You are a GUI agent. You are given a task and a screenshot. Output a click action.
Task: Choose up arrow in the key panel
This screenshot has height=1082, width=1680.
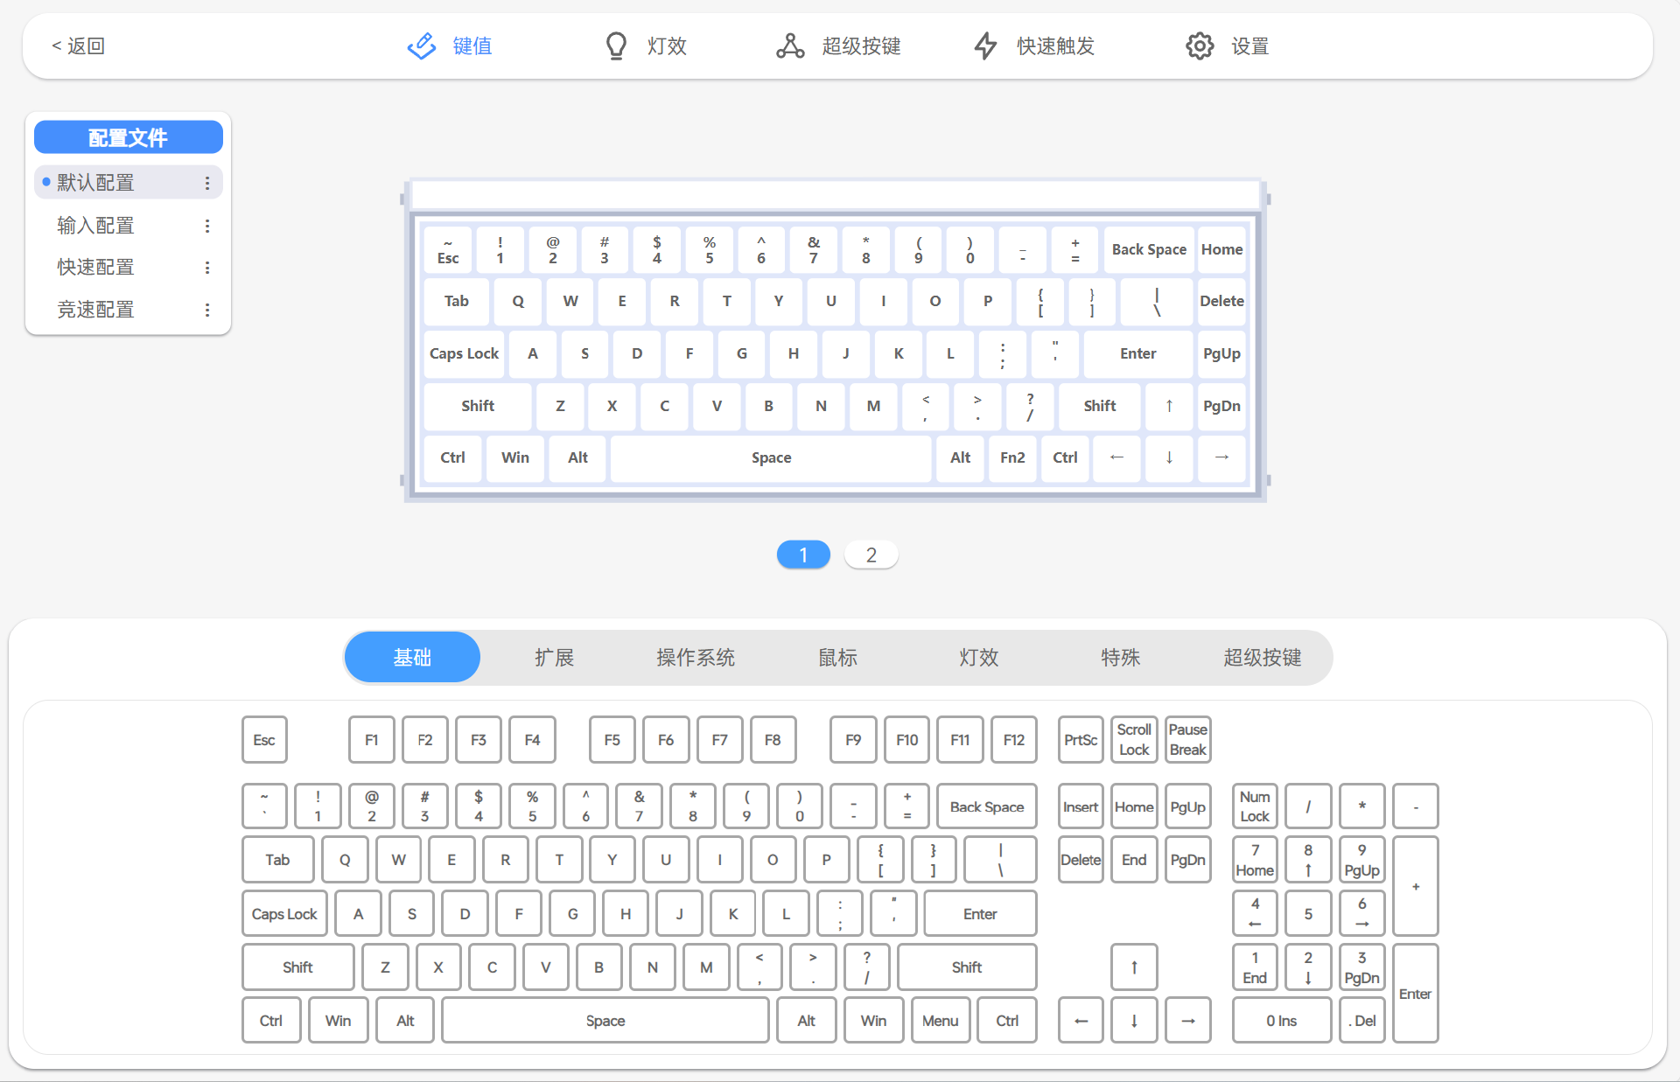(1134, 967)
